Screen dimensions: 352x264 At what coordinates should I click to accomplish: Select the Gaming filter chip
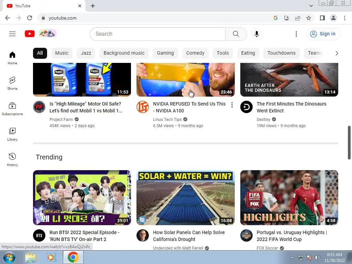point(165,53)
